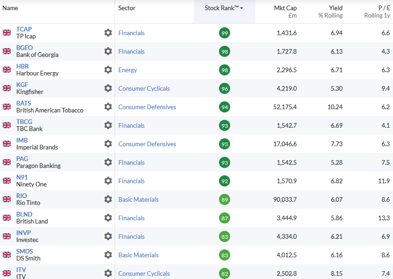
Task: Open the KGF ticker link
Action: click(x=22, y=85)
